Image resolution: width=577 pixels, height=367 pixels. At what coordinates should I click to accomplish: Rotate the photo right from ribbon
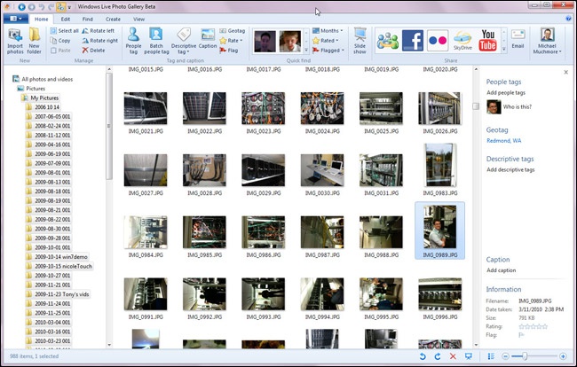[x=100, y=41]
